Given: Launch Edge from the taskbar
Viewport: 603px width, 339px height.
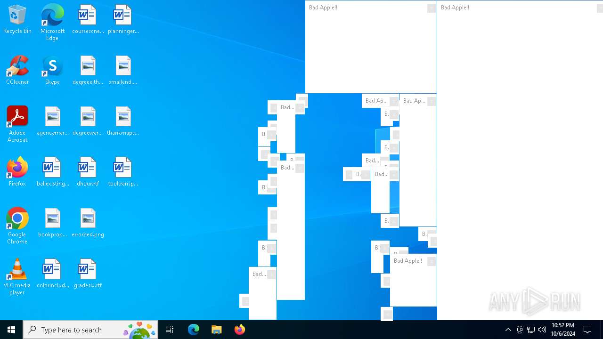Looking at the screenshot, I should (194, 330).
